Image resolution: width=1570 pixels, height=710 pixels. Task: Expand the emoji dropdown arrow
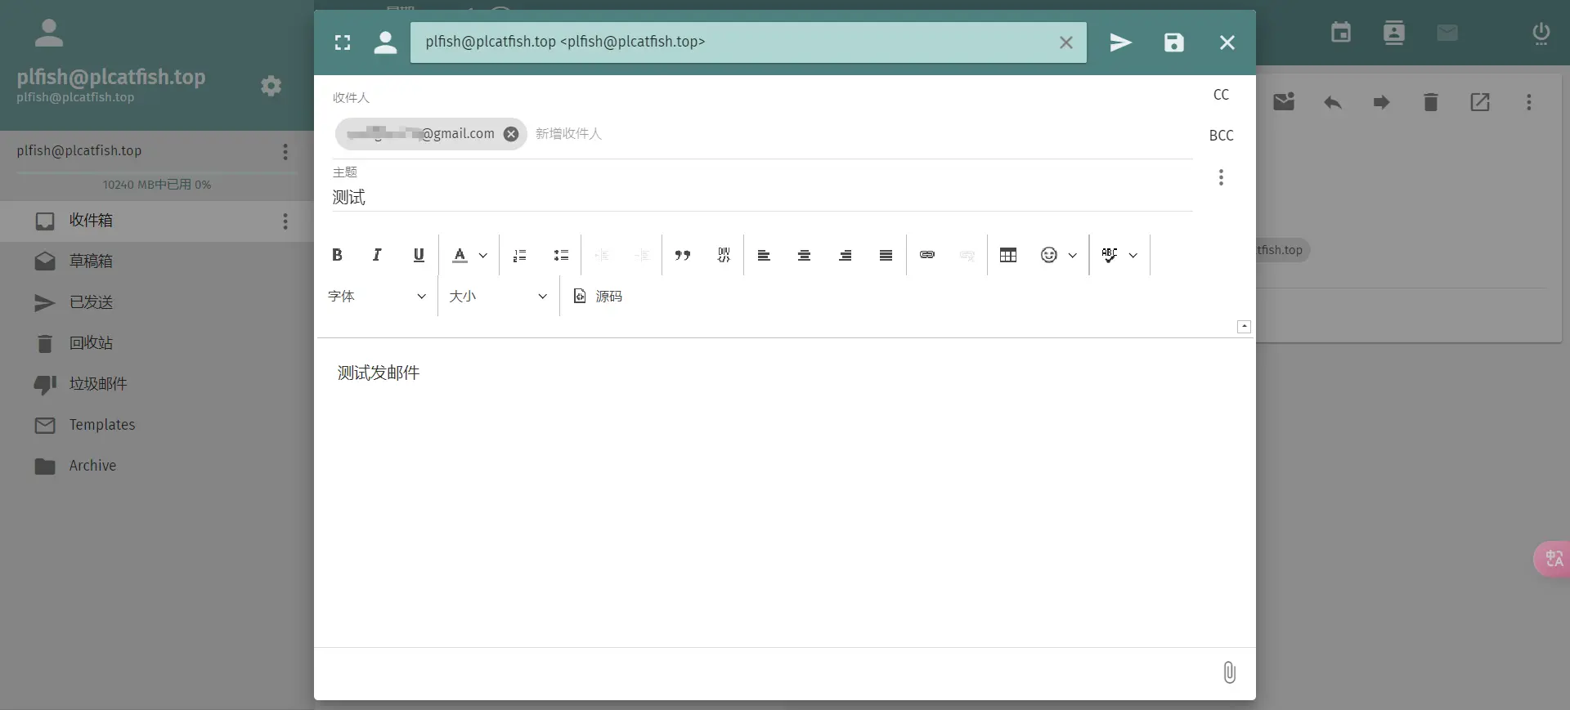coord(1073,255)
